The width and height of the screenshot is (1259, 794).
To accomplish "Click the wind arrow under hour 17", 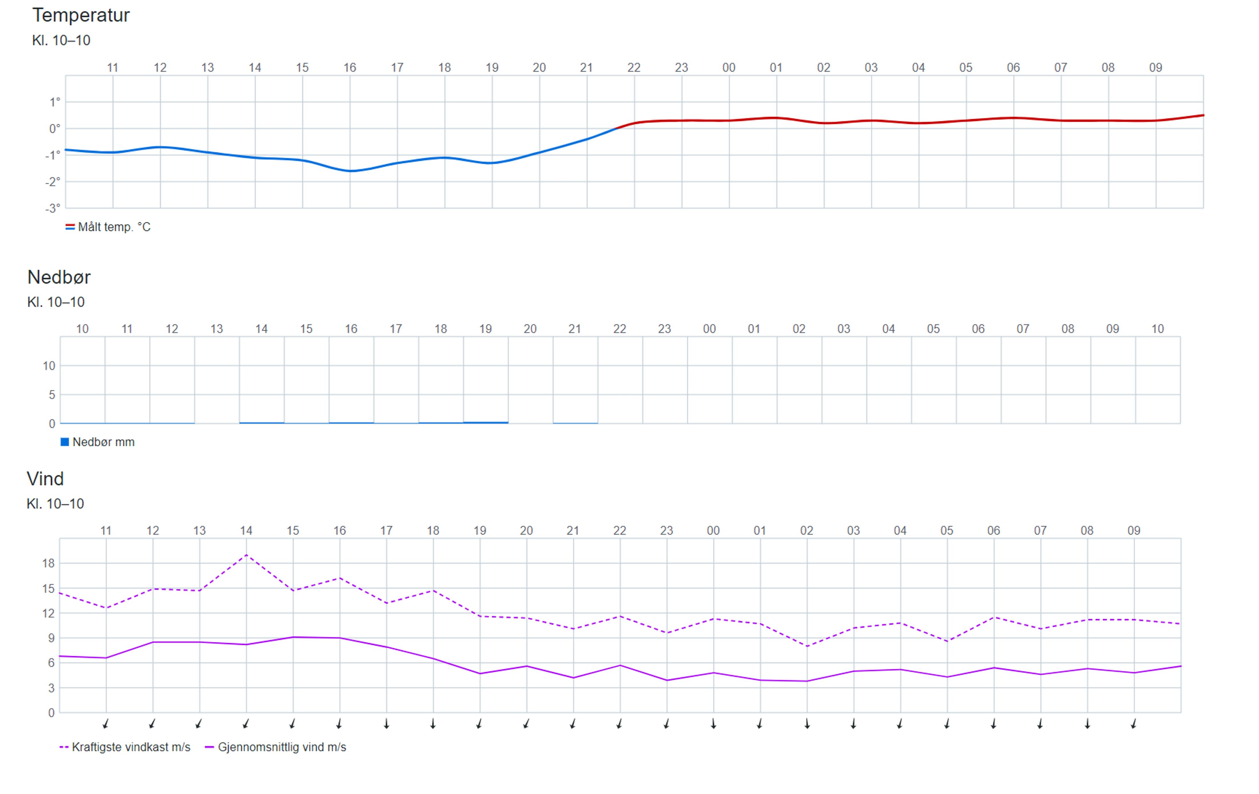I will (386, 724).
